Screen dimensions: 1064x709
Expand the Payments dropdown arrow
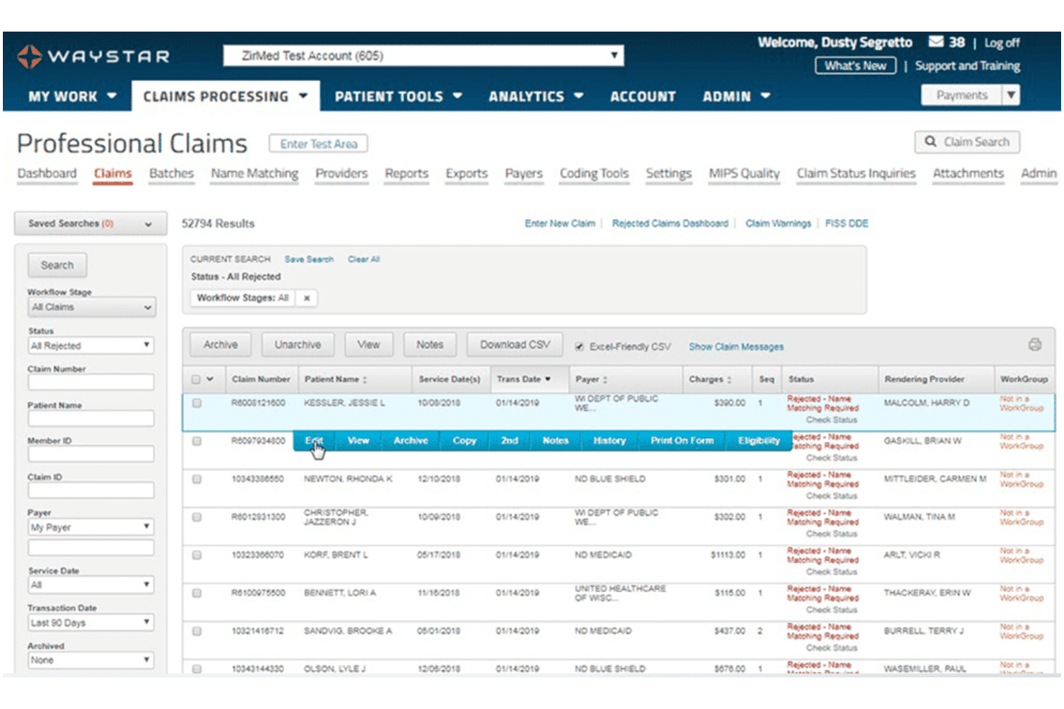pos(1012,95)
